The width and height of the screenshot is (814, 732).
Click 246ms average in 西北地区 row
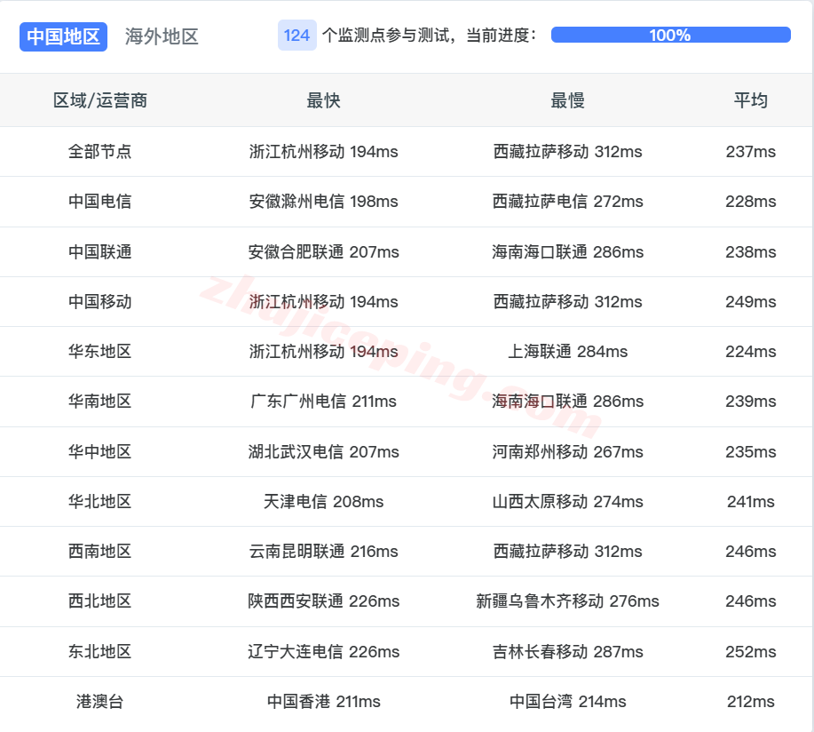(751, 601)
